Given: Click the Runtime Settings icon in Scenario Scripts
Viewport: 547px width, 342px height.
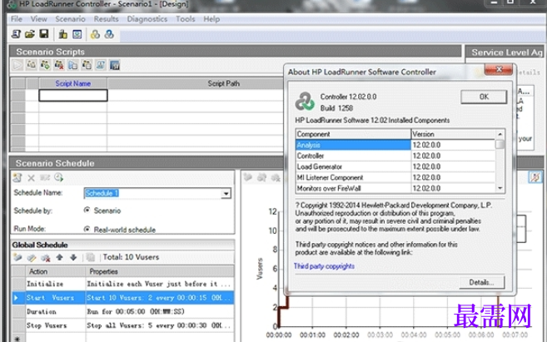Looking at the screenshot, I should [x=73, y=65].
